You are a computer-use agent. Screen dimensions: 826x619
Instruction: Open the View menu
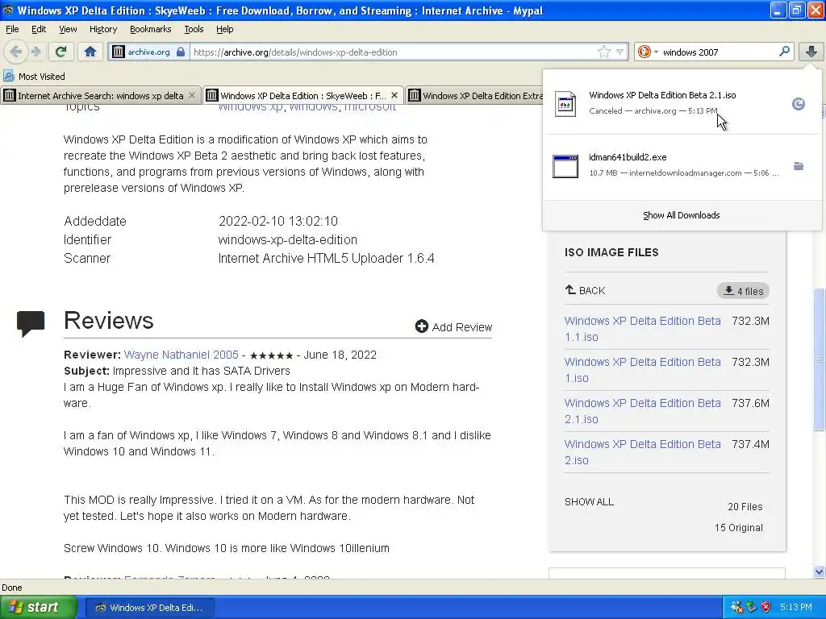coord(68,29)
